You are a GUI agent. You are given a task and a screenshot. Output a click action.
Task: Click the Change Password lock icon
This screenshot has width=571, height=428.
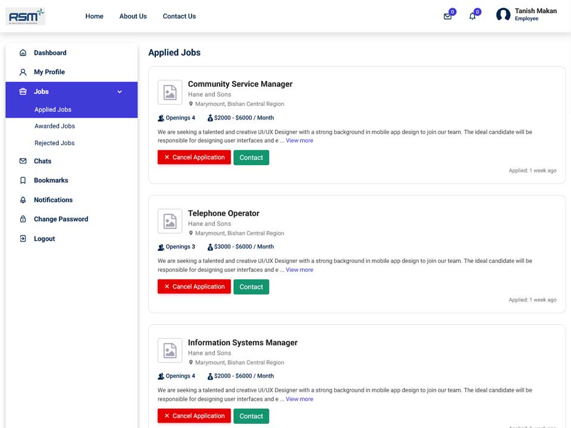23,219
